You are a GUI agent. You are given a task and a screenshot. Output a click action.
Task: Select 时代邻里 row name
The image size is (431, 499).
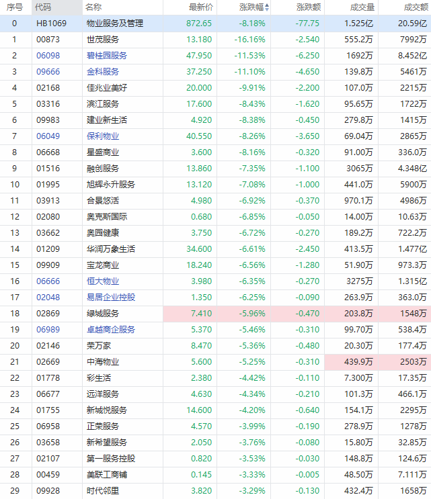click(x=103, y=491)
